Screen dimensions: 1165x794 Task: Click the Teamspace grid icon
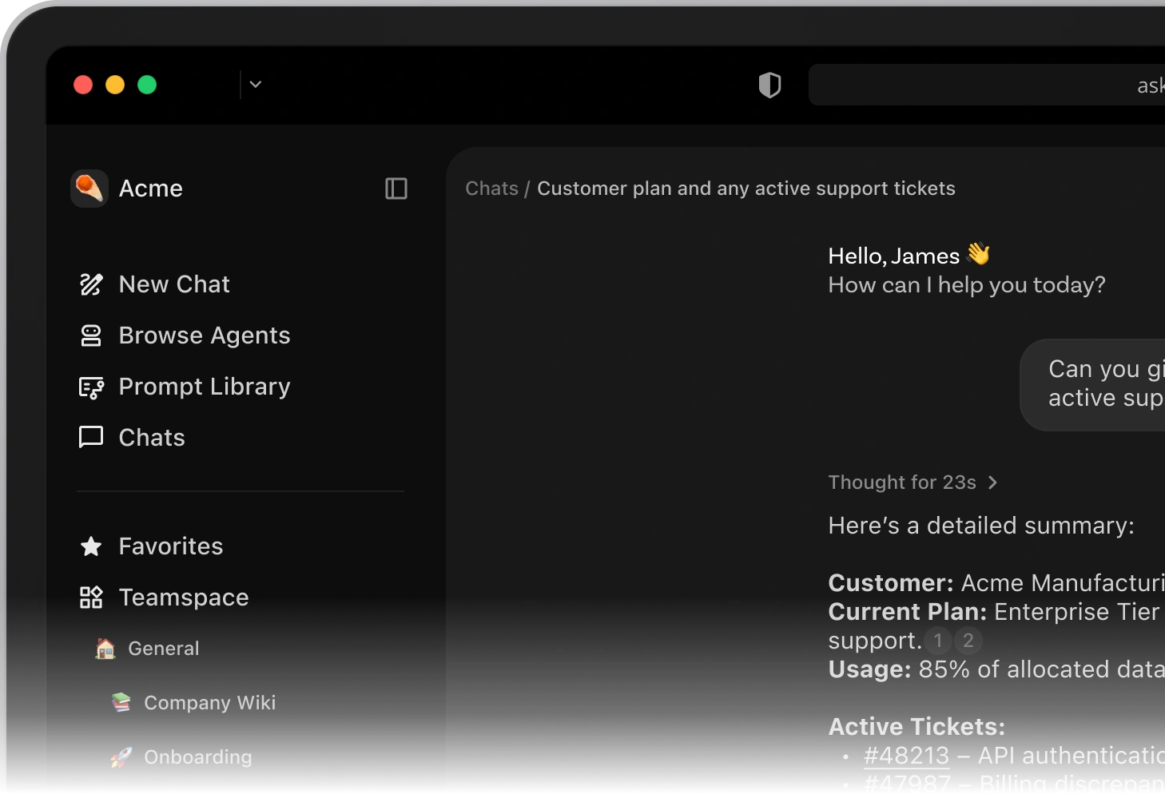pyautogui.click(x=91, y=597)
